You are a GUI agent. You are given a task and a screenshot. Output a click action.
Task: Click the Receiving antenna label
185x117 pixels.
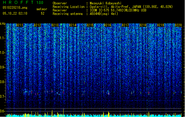tap(68, 14)
